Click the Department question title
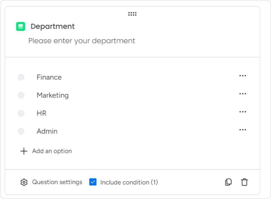271x199 pixels. coord(53,26)
